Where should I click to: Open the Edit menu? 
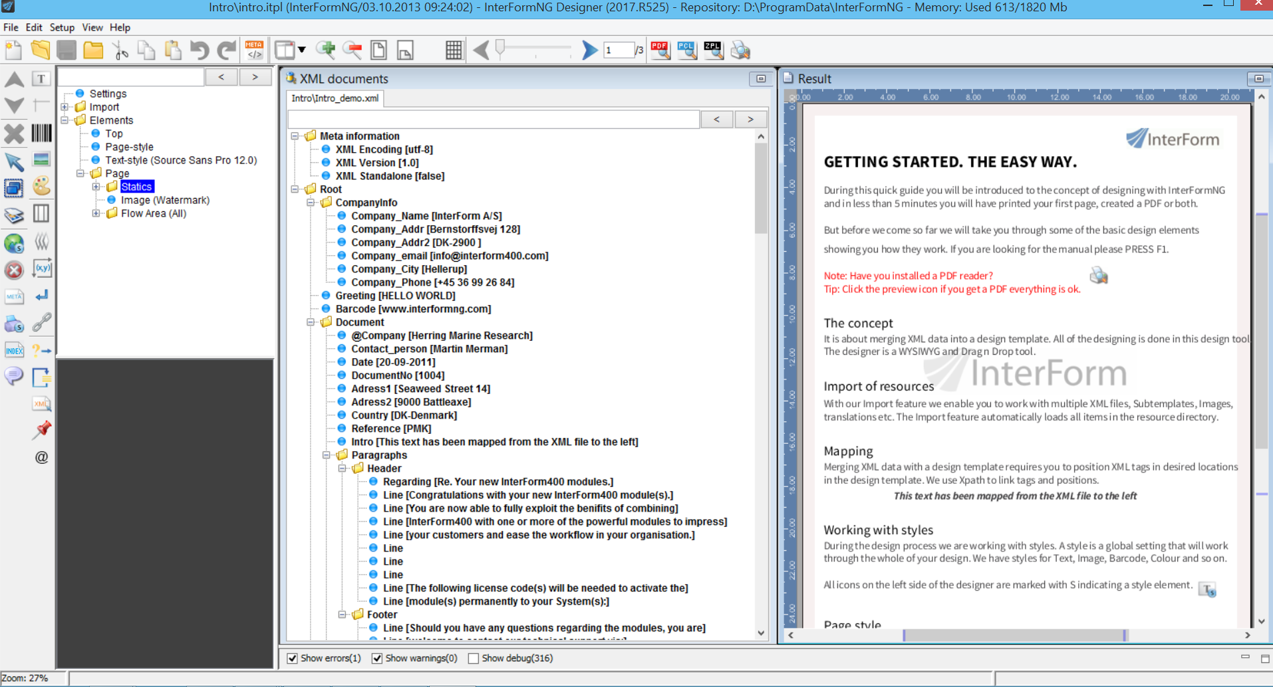click(x=34, y=27)
